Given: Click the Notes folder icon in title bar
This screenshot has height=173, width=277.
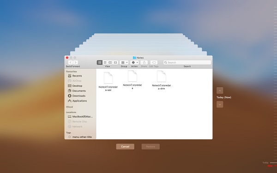Looking at the screenshot, I should click(134, 58).
